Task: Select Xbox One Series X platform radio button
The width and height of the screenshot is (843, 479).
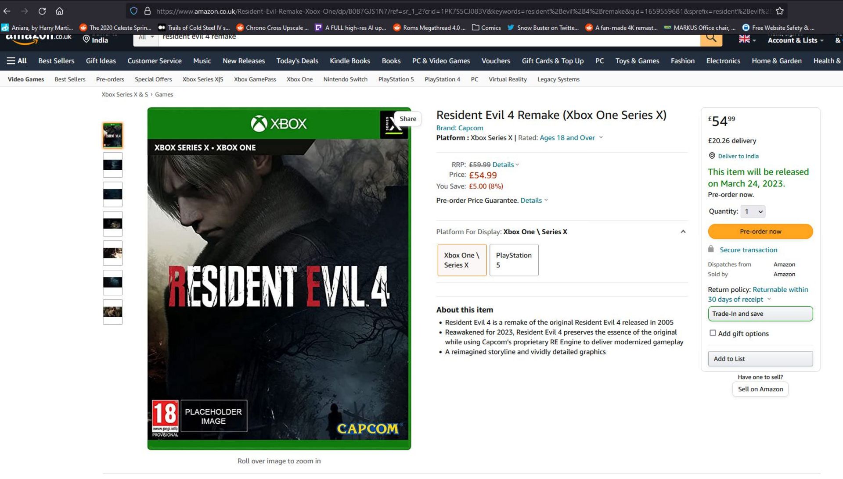Action: tap(461, 260)
